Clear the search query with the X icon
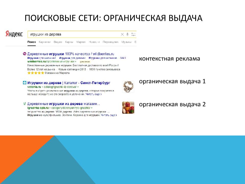 click(122, 34)
